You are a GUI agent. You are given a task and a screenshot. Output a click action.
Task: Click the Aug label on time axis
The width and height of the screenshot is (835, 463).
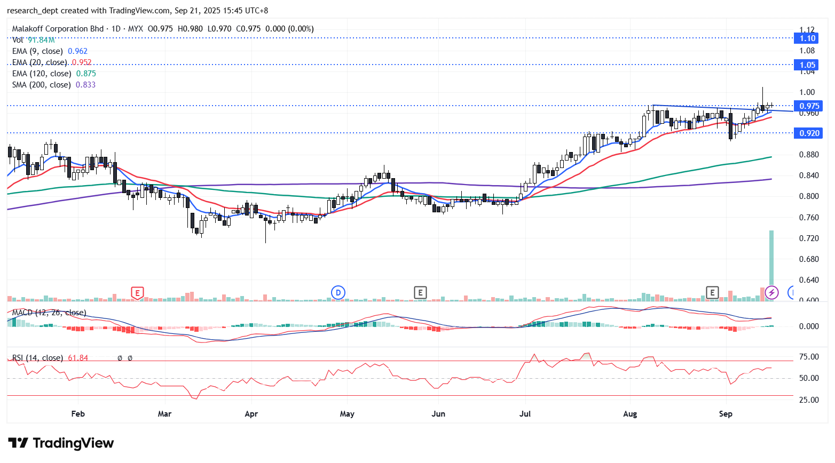pos(630,414)
